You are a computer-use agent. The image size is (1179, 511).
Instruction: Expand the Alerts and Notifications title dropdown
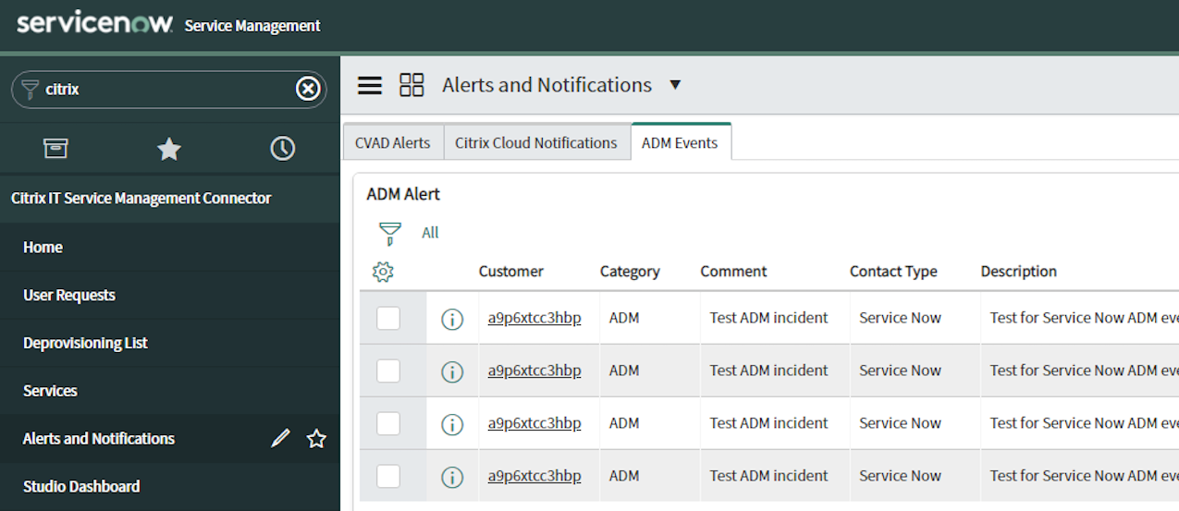pyautogui.click(x=675, y=85)
